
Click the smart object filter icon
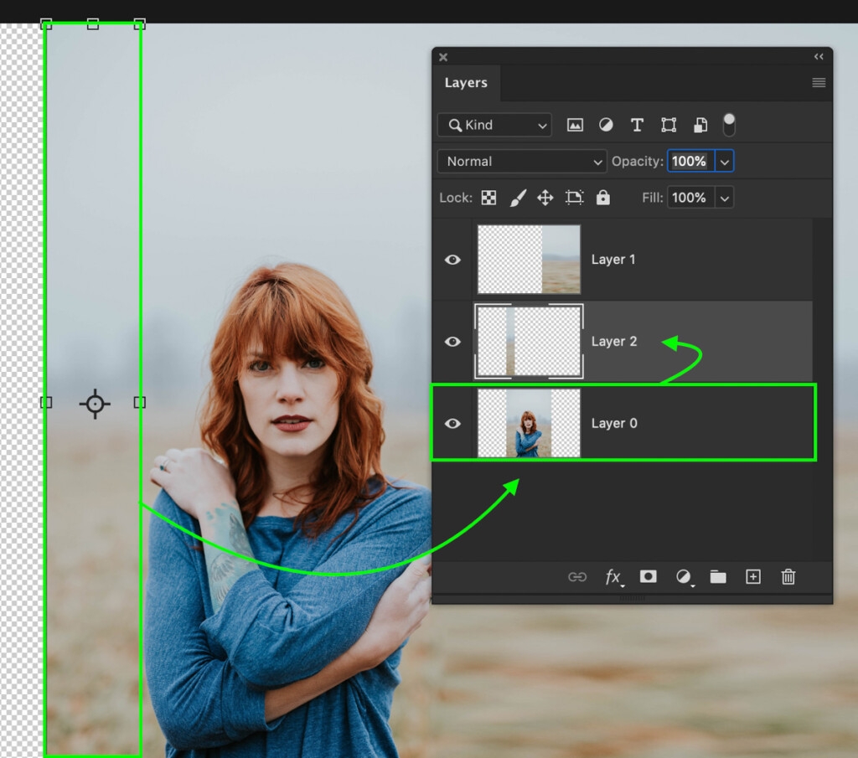(700, 125)
